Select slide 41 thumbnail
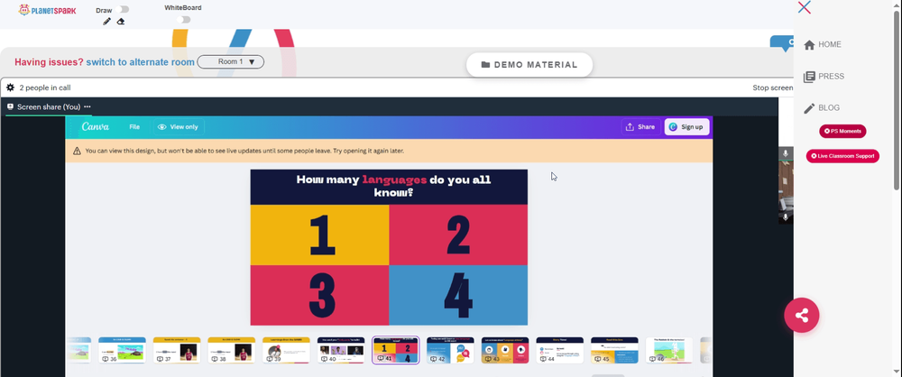The image size is (902, 377). [396, 351]
